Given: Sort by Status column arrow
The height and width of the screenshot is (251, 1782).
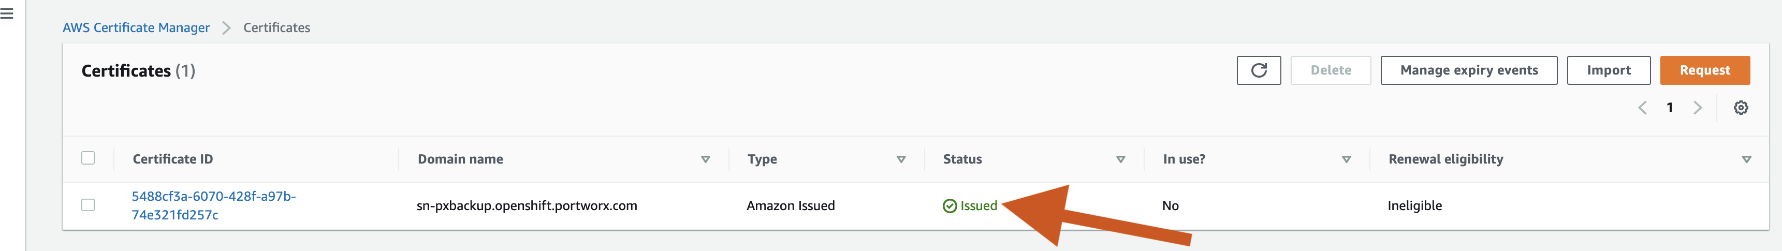Looking at the screenshot, I should point(1120,160).
